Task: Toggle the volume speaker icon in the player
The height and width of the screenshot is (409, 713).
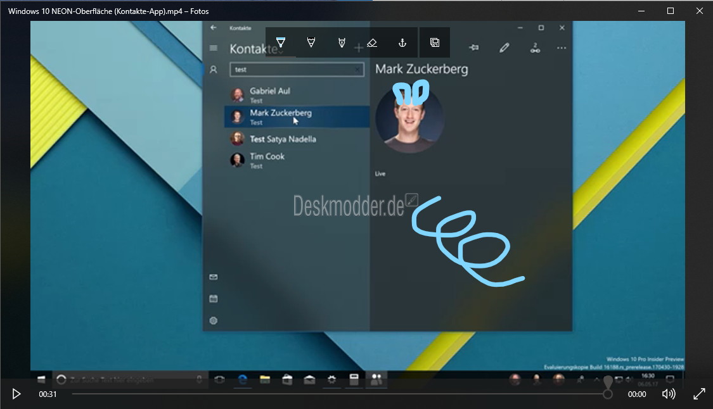Action: click(x=669, y=394)
